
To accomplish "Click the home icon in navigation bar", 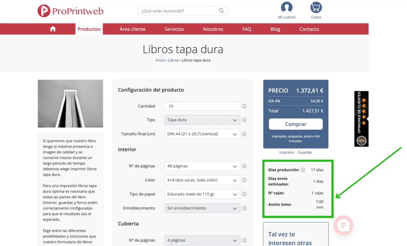I will click(53, 29).
